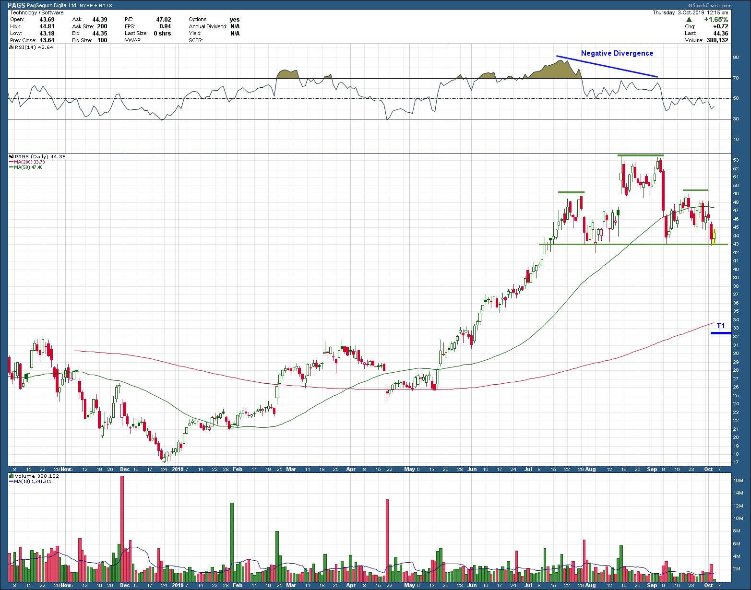Select the RSI(14) 42.64 indicator legend
Viewport: 751px width, 590px height.
[34, 47]
